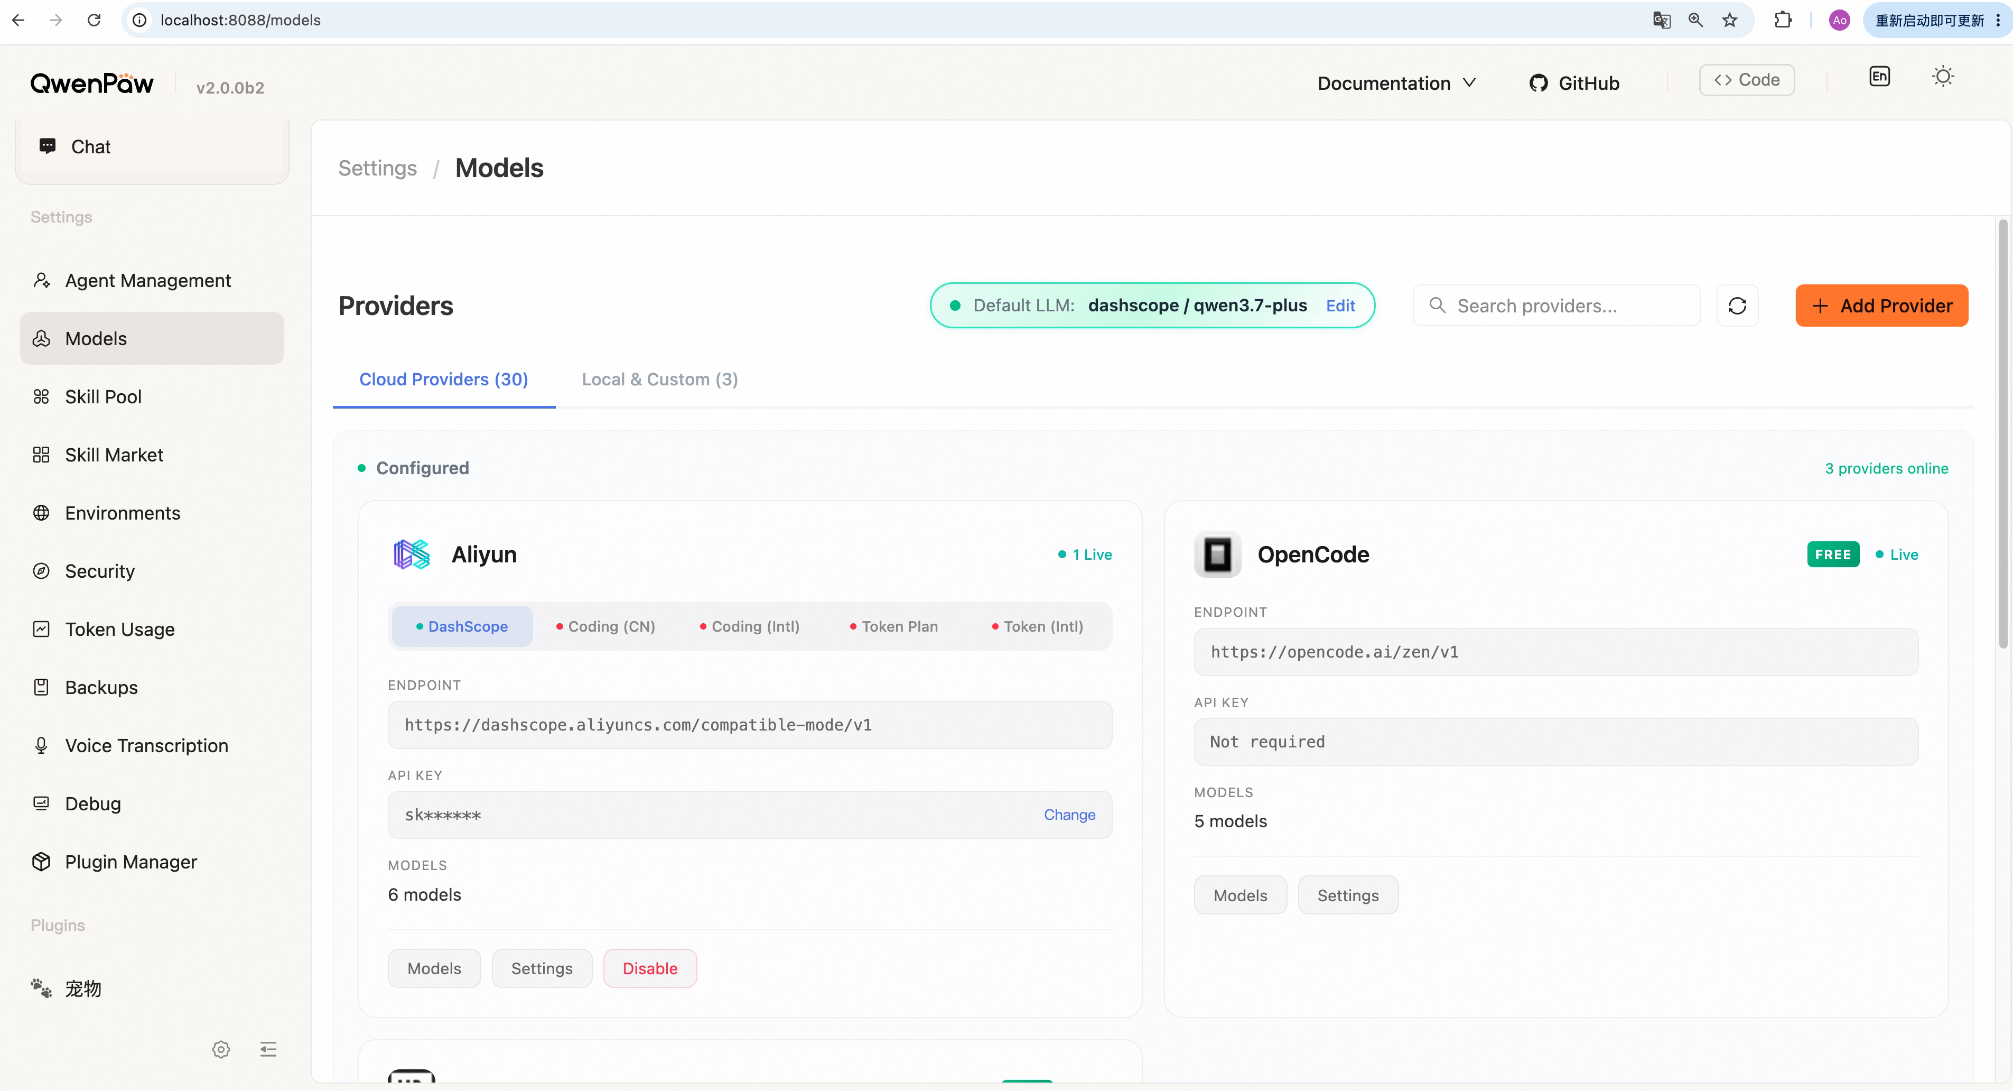Bookmark this page with the star icon

tap(1729, 20)
